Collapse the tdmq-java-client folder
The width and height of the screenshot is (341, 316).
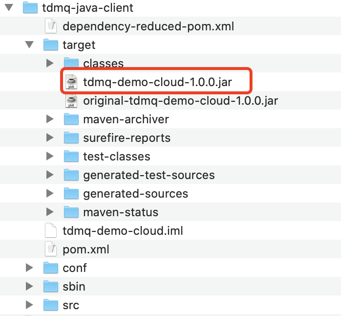point(9,8)
